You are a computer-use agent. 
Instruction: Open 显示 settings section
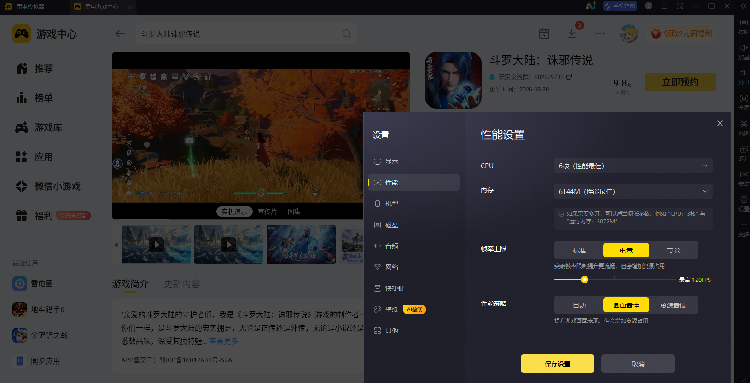[414, 161]
